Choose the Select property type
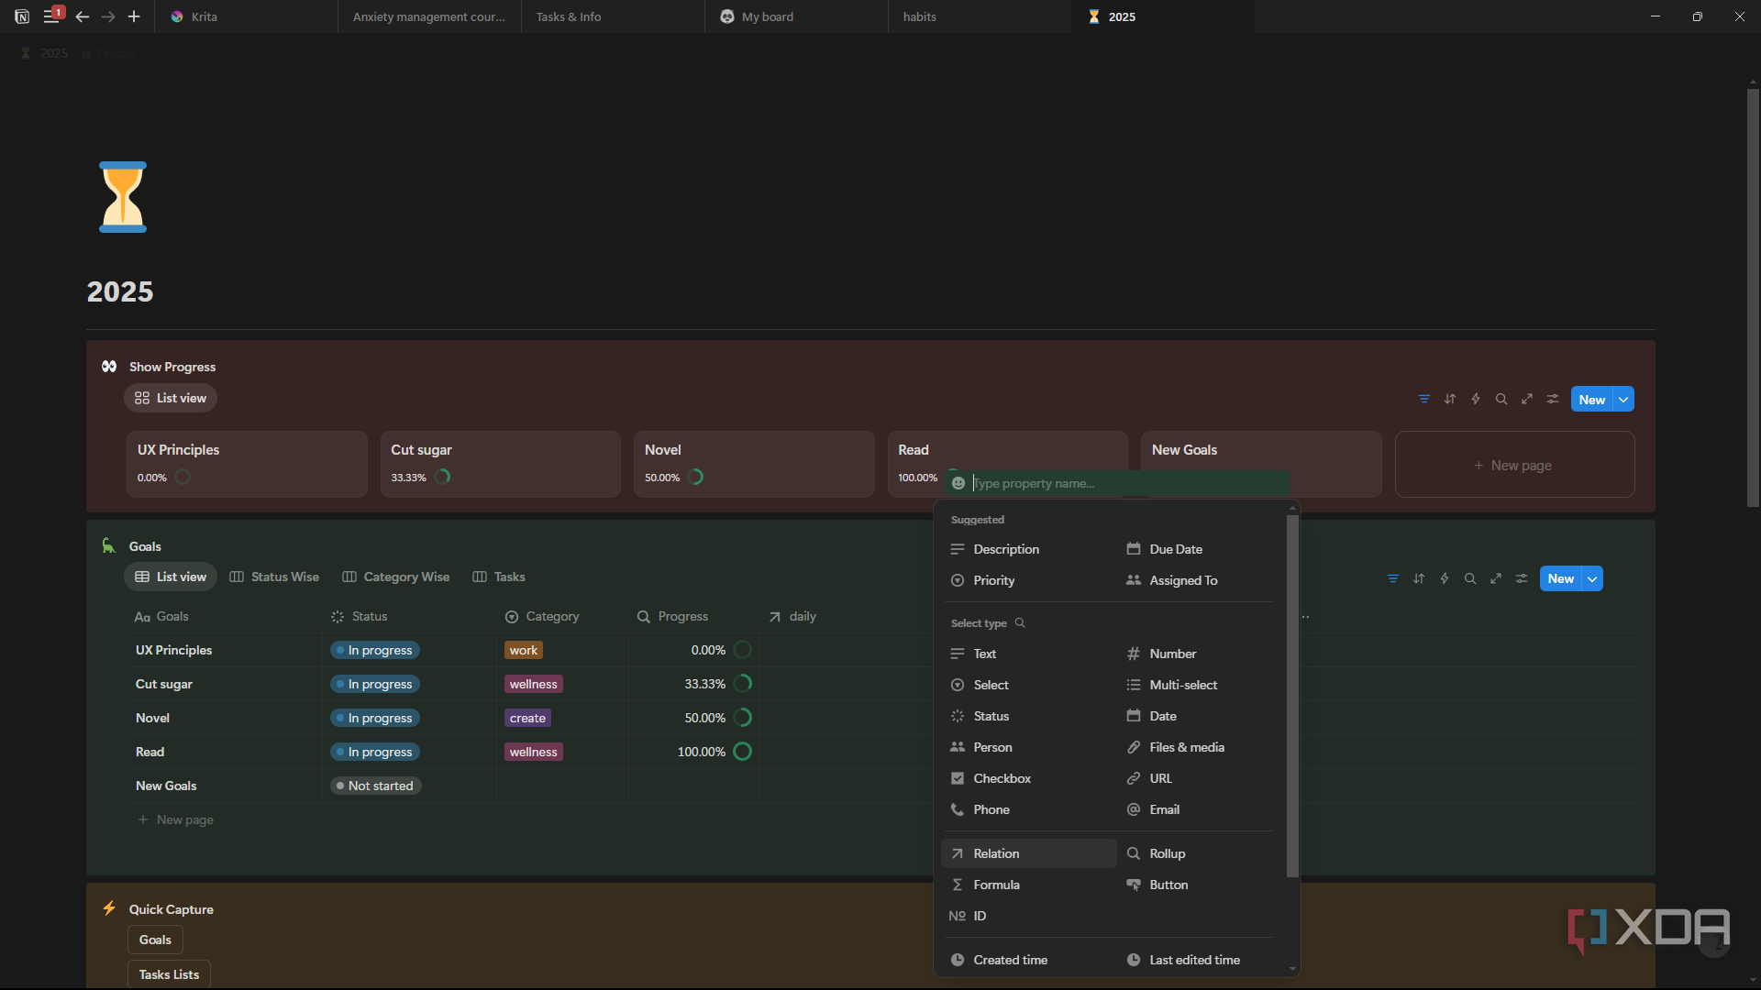The height and width of the screenshot is (990, 1761). coord(1029,685)
